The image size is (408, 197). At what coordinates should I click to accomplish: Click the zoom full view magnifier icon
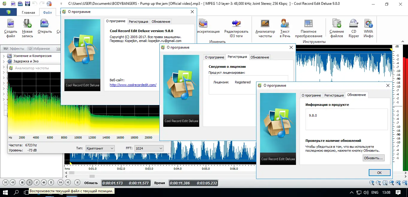[392, 182]
